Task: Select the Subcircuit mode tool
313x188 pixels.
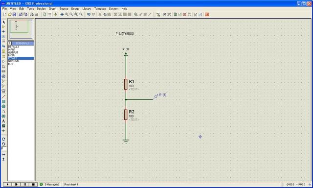Action: pos(3,51)
